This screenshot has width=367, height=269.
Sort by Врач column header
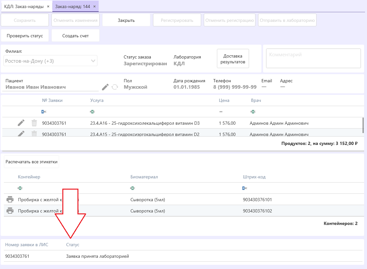point(256,100)
